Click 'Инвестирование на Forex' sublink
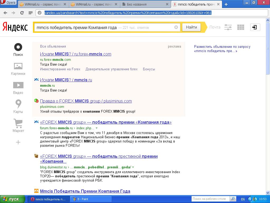The width and height of the screenshot is (270, 203). click(60, 69)
